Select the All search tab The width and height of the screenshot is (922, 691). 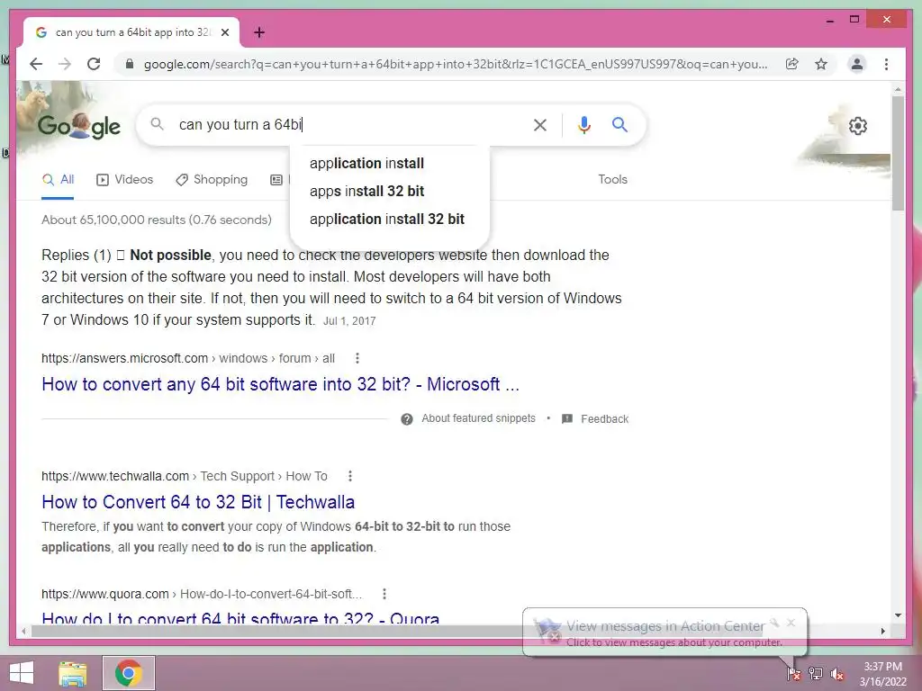(x=58, y=179)
